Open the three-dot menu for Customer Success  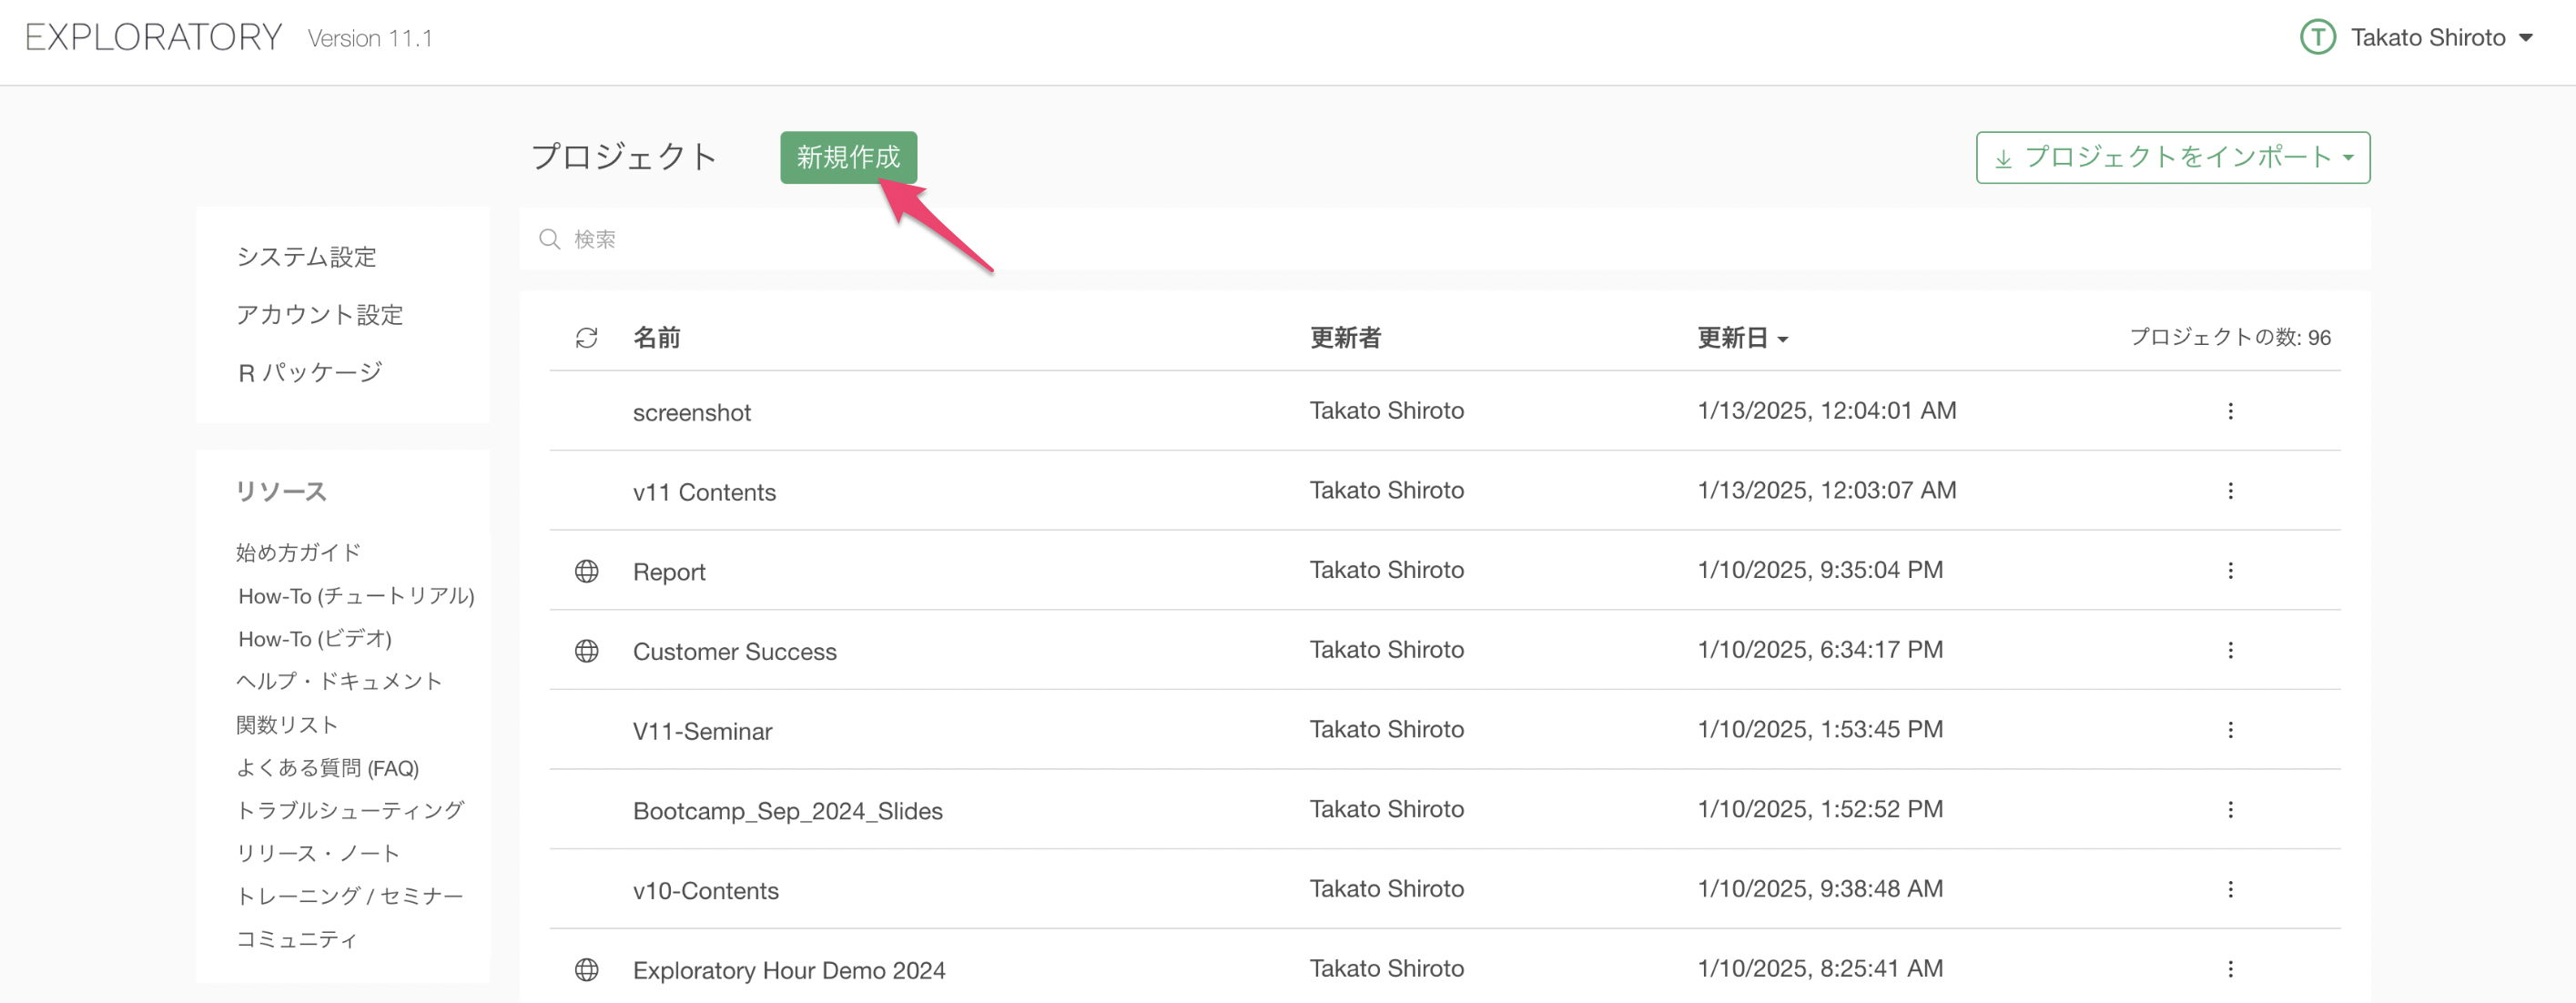pyautogui.click(x=2230, y=651)
